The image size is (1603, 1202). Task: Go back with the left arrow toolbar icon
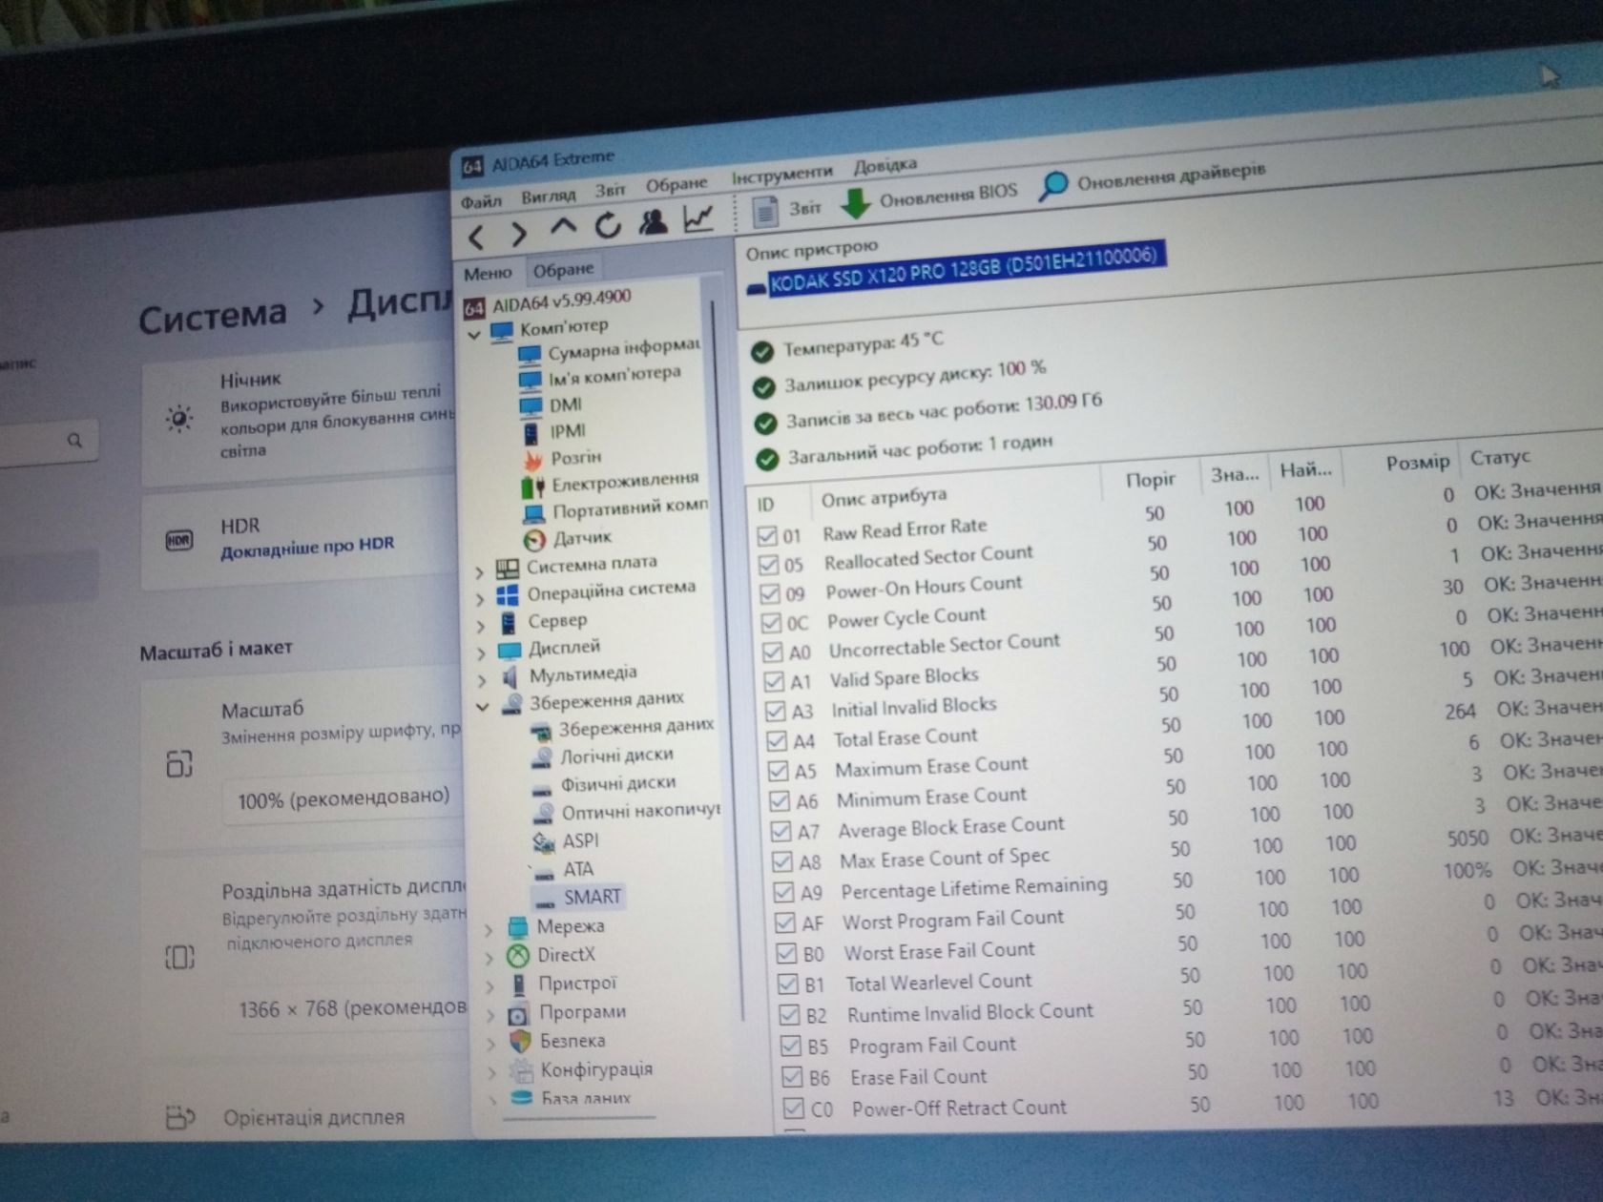pos(476,236)
